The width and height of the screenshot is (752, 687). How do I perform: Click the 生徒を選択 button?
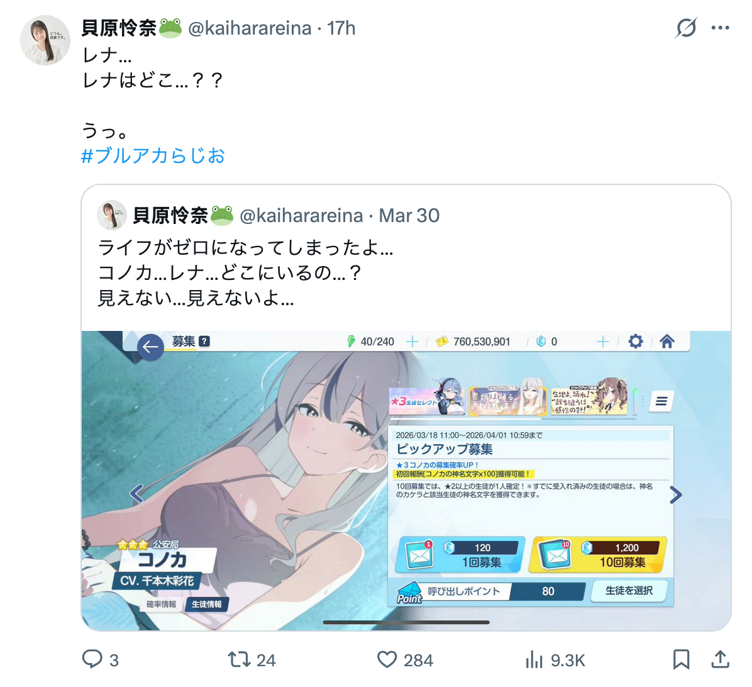629,591
